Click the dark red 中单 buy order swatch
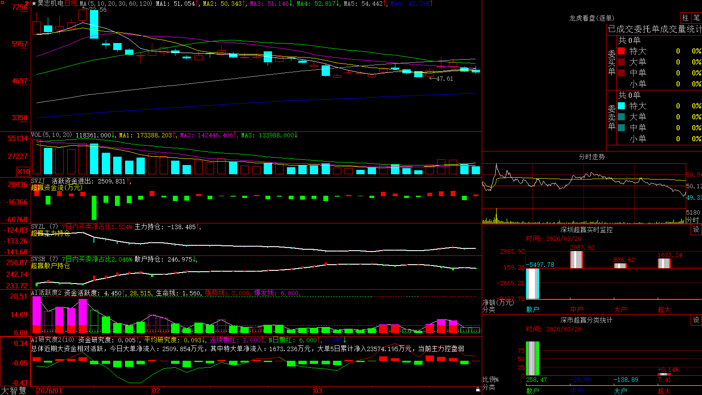 (x=621, y=73)
